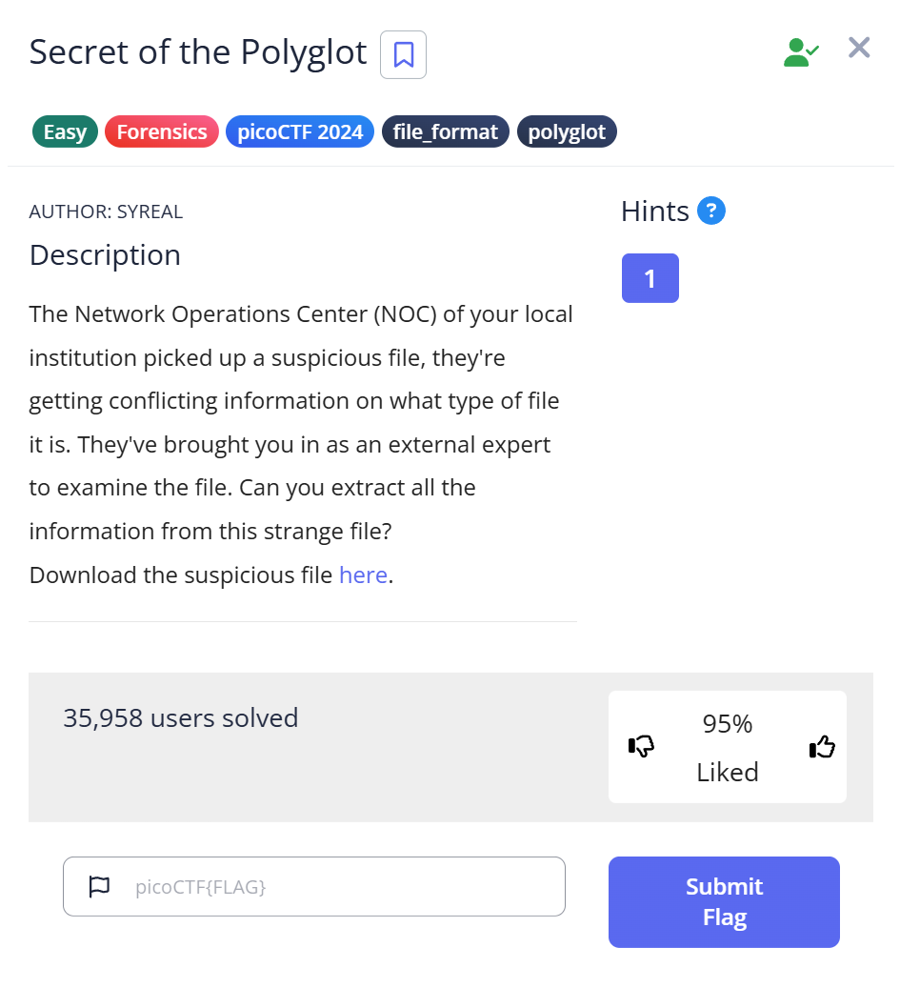This screenshot has width=900, height=988.
Task: Click the Secret of the Polyglot title
Action: coord(198,52)
